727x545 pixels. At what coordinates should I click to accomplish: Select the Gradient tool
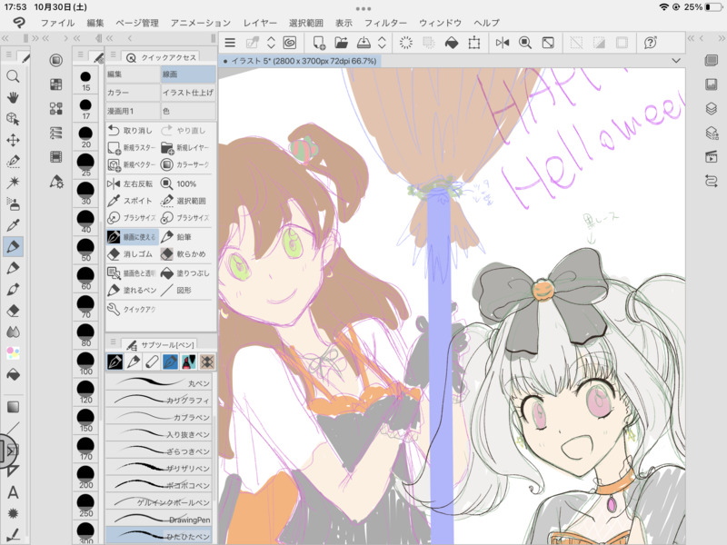[13, 407]
